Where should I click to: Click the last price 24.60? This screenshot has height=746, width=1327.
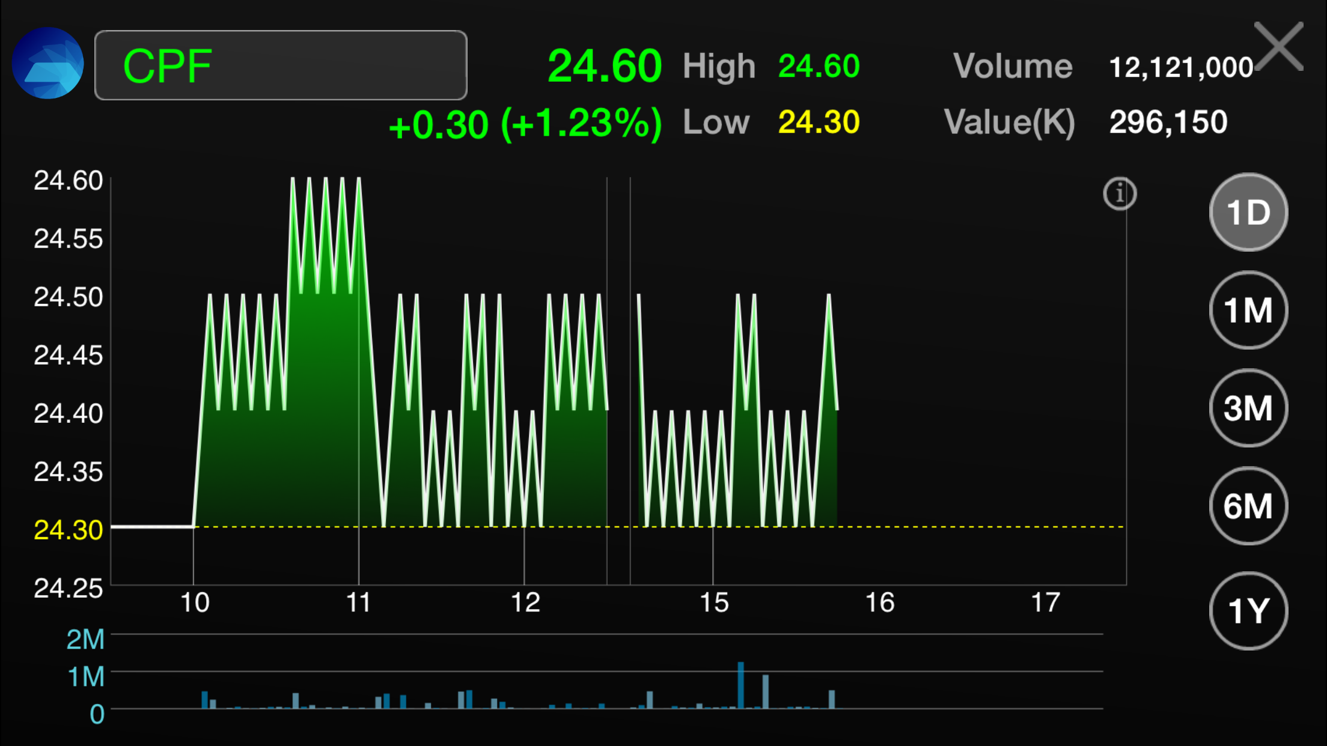point(604,65)
